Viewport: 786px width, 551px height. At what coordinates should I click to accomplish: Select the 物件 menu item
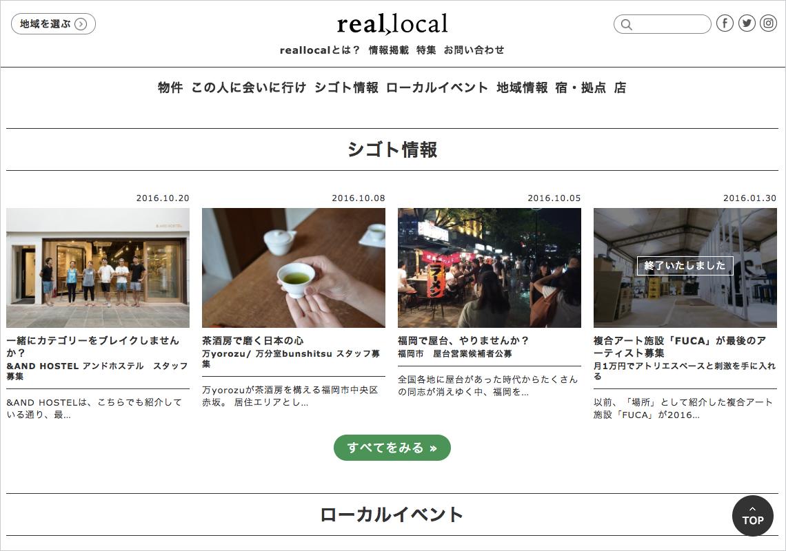click(170, 87)
